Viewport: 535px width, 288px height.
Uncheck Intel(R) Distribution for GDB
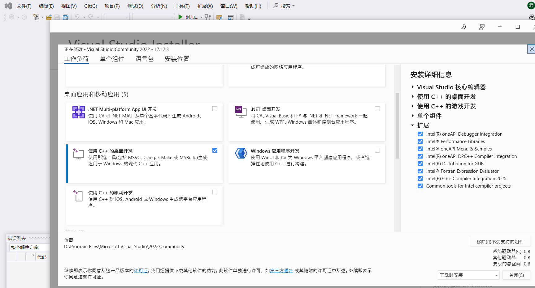420,164
